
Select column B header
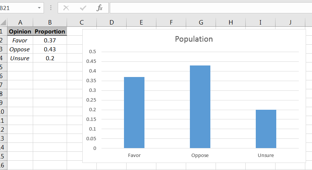[x=50, y=22]
